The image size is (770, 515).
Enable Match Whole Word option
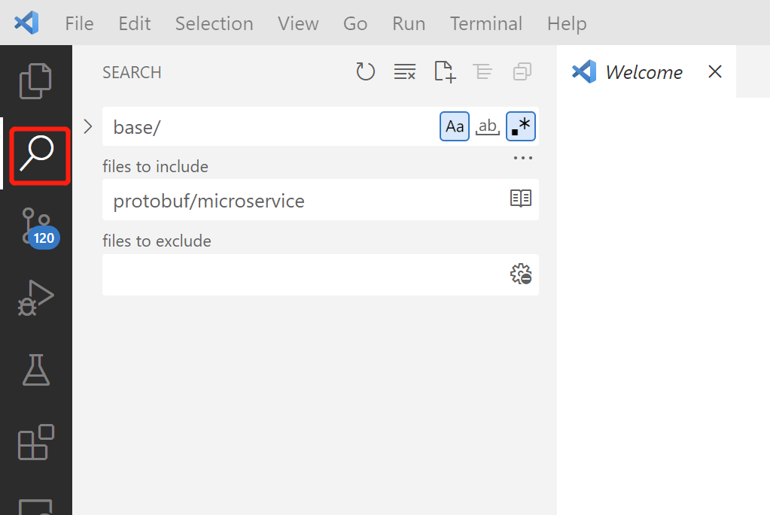[488, 126]
